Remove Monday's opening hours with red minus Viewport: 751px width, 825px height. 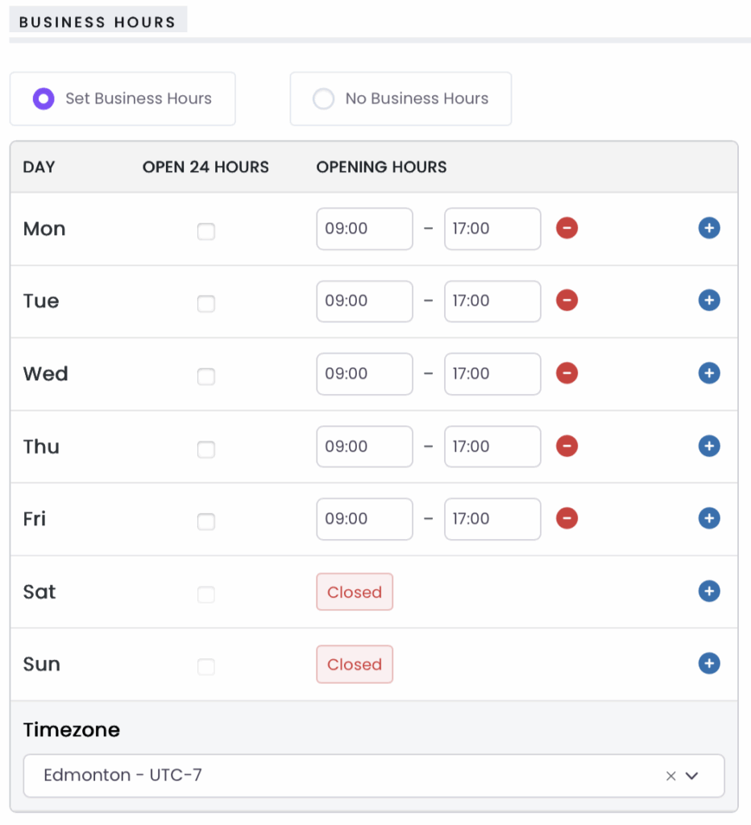[x=567, y=229]
